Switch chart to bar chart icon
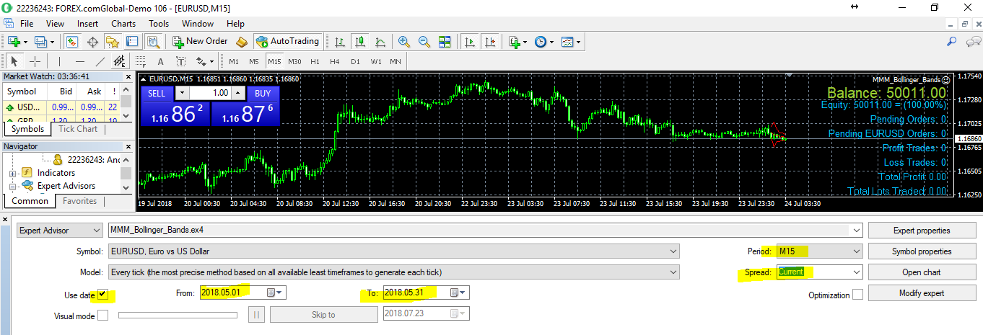Viewport: 983px width, 335px height. (x=340, y=41)
